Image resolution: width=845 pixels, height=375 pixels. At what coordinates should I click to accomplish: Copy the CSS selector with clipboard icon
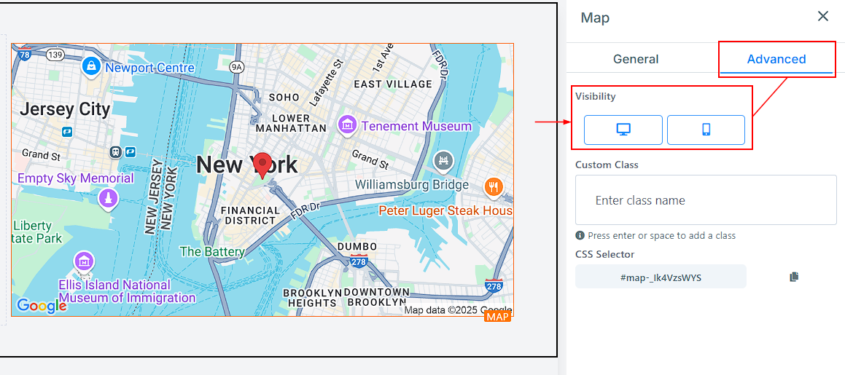(794, 277)
